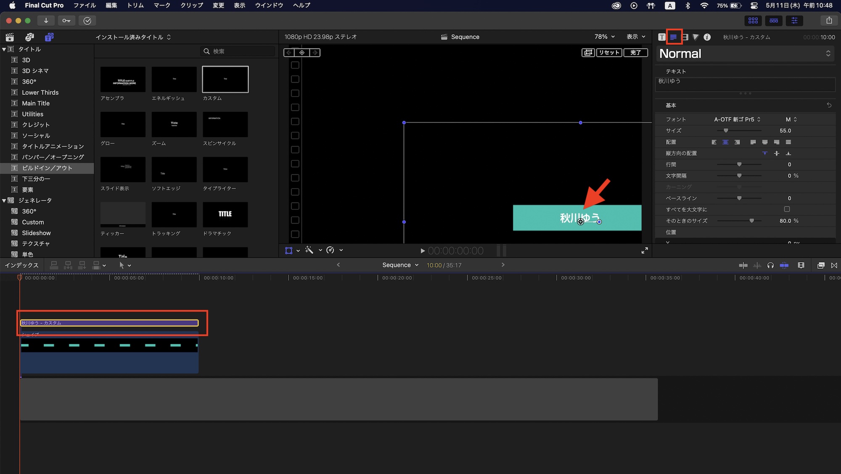Enable the all-caps (すべてを大文字に) checkbox
The width and height of the screenshot is (841, 474).
(787, 209)
